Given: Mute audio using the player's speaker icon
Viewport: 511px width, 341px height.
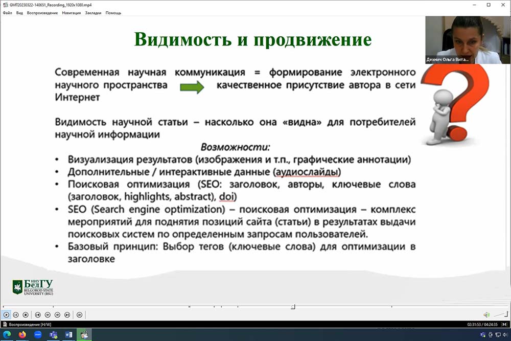Looking at the screenshot, I should pyautogui.click(x=486, y=315).
